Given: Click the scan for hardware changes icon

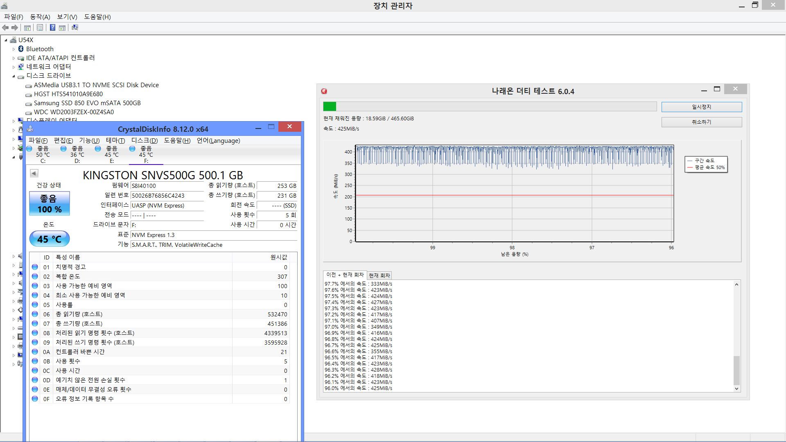Looking at the screenshot, I should pos(75,27).
